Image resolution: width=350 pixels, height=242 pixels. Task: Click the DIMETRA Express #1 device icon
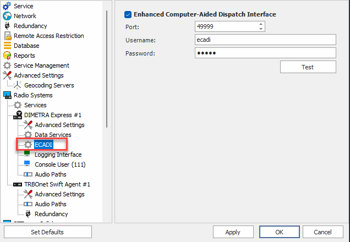[18, 115]
